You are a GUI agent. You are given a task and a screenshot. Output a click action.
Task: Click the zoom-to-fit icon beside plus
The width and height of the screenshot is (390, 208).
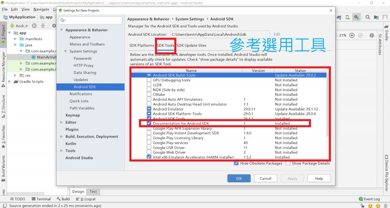(361, 35)
